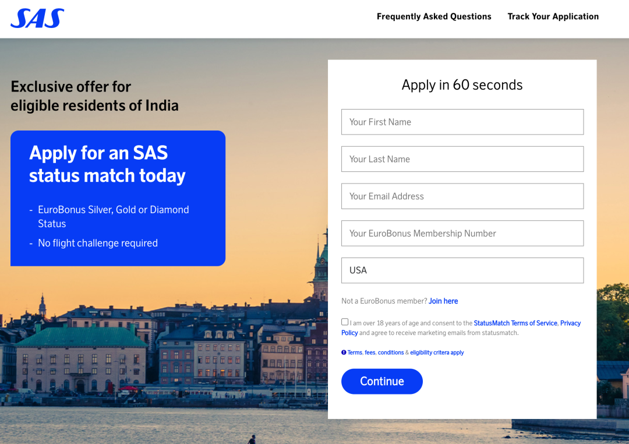The width and height of the screenshot is (629, 444).
Task: Click the SAS logo
Action: point(37,19)
